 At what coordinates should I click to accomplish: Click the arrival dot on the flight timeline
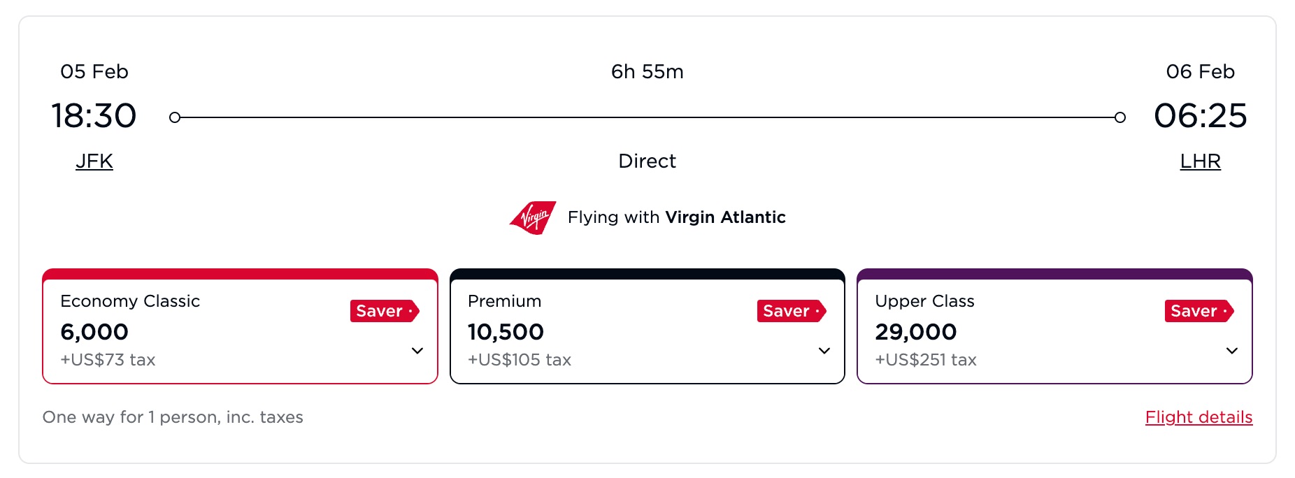point(1121,117)
